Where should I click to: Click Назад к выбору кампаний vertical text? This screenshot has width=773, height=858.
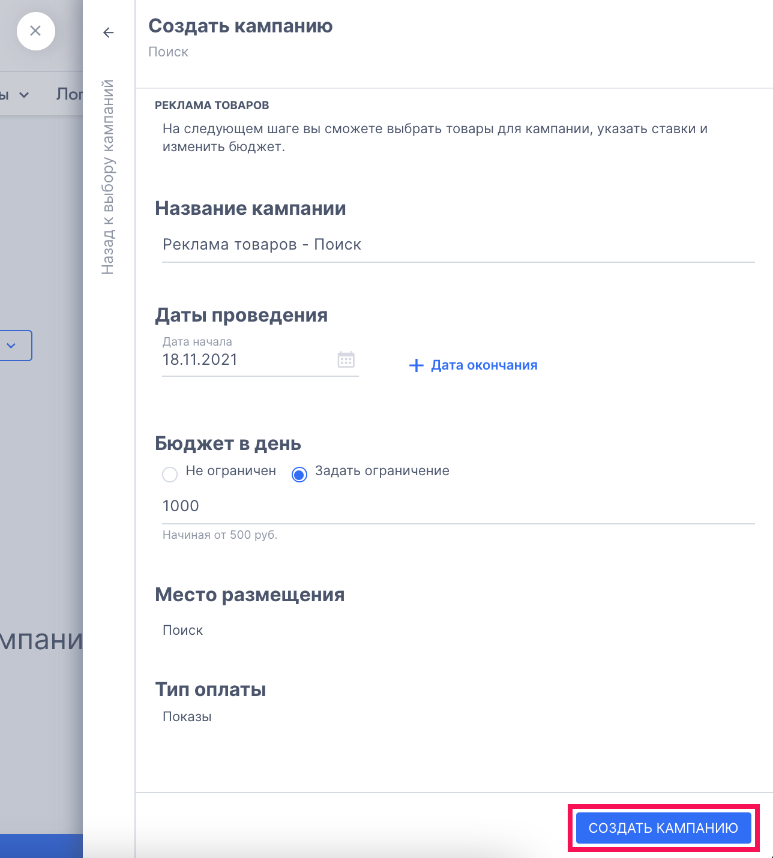[x=108, y=177]
